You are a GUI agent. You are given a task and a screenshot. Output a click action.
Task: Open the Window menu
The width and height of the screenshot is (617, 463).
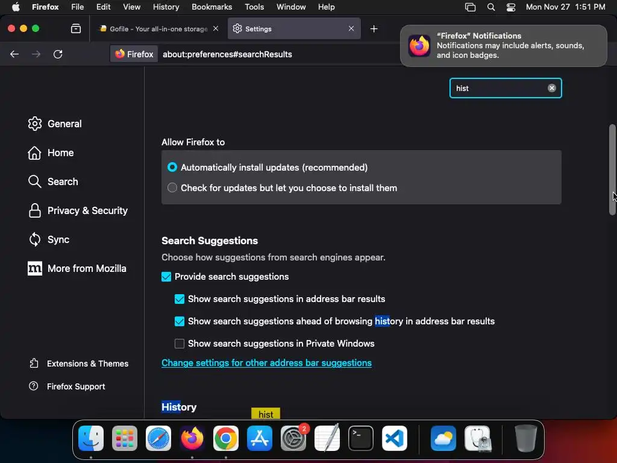291,7
